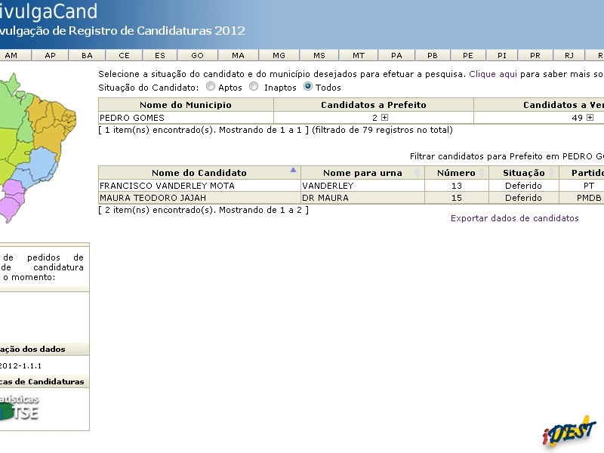
Task: Open the AP state tab
Action: tap(50, 55)
